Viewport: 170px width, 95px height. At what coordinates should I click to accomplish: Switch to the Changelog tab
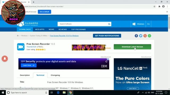pos(55,75)
